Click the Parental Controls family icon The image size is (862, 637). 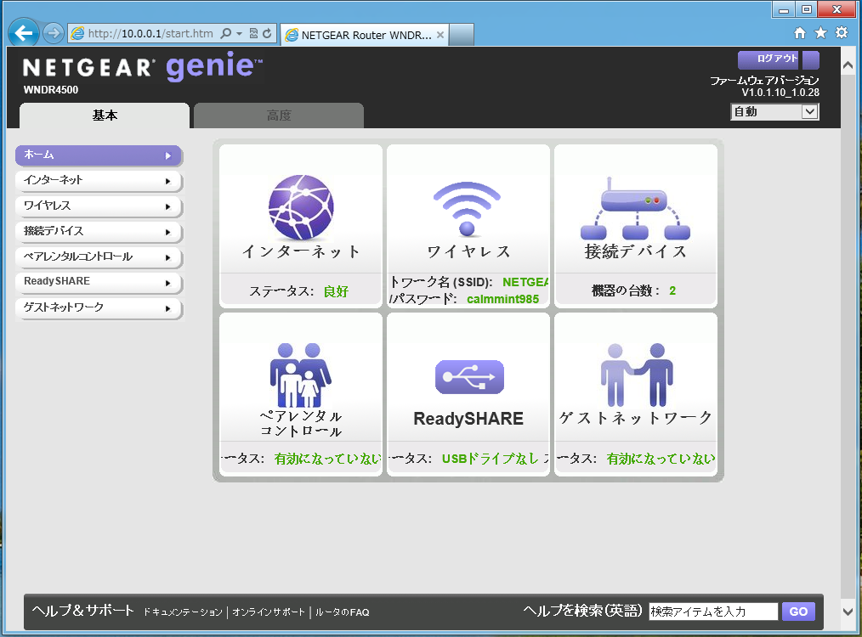click(301, 375)
